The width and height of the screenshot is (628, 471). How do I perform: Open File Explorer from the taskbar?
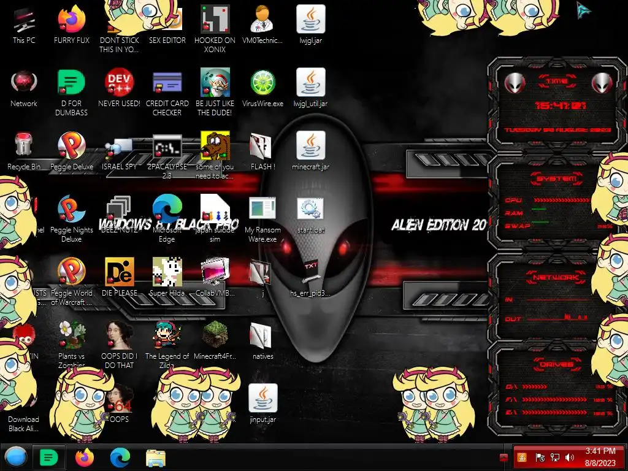click(155, 458)
